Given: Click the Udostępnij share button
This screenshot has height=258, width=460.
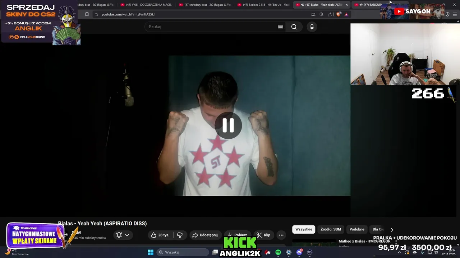Looking at the screenshot, I should point(205,235).
